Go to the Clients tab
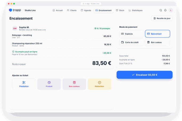The width and height of the screenshot is (182, 121). pyautogui.click(x=72, y=10)
